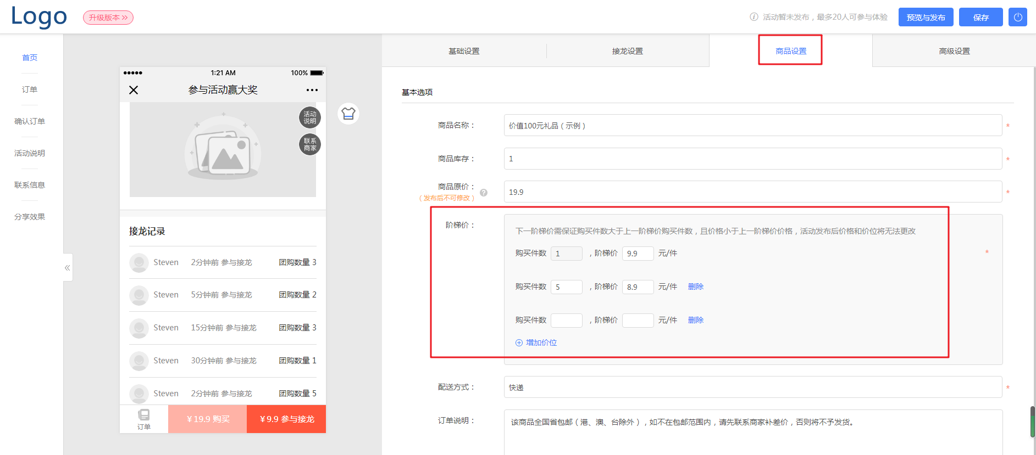Click Steven's avatar in the 30分钟前 row
Image resolution: width=1036 pixels, height=455 pixels.
(139, 361)
